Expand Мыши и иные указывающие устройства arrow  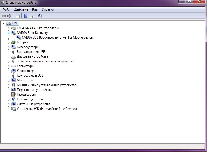click(x=9, y=85)
